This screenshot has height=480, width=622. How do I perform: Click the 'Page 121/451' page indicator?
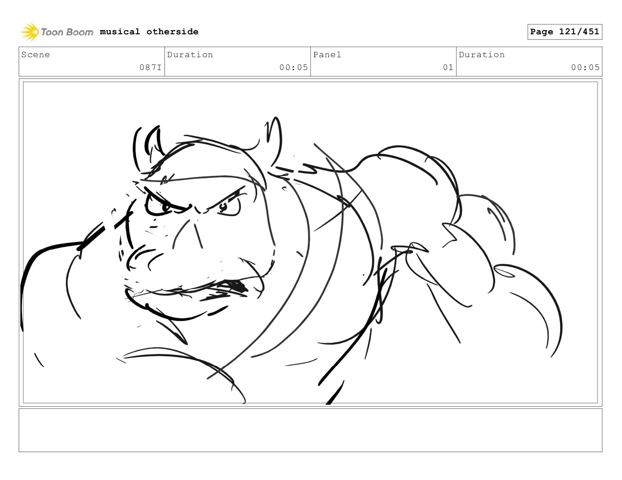[x=565, y=32]
